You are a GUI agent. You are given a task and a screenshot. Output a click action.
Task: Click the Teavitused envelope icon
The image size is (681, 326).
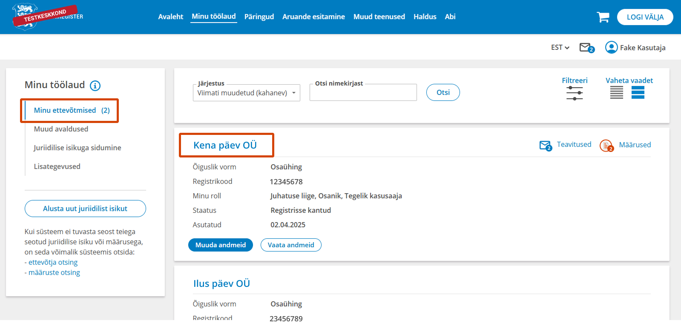(x=546, y=146)
